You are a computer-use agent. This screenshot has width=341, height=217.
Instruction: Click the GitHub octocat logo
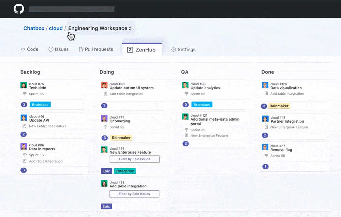point(19,9)
